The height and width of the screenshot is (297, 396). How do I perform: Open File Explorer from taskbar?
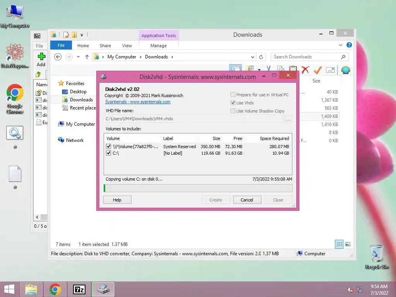(31, 289)
